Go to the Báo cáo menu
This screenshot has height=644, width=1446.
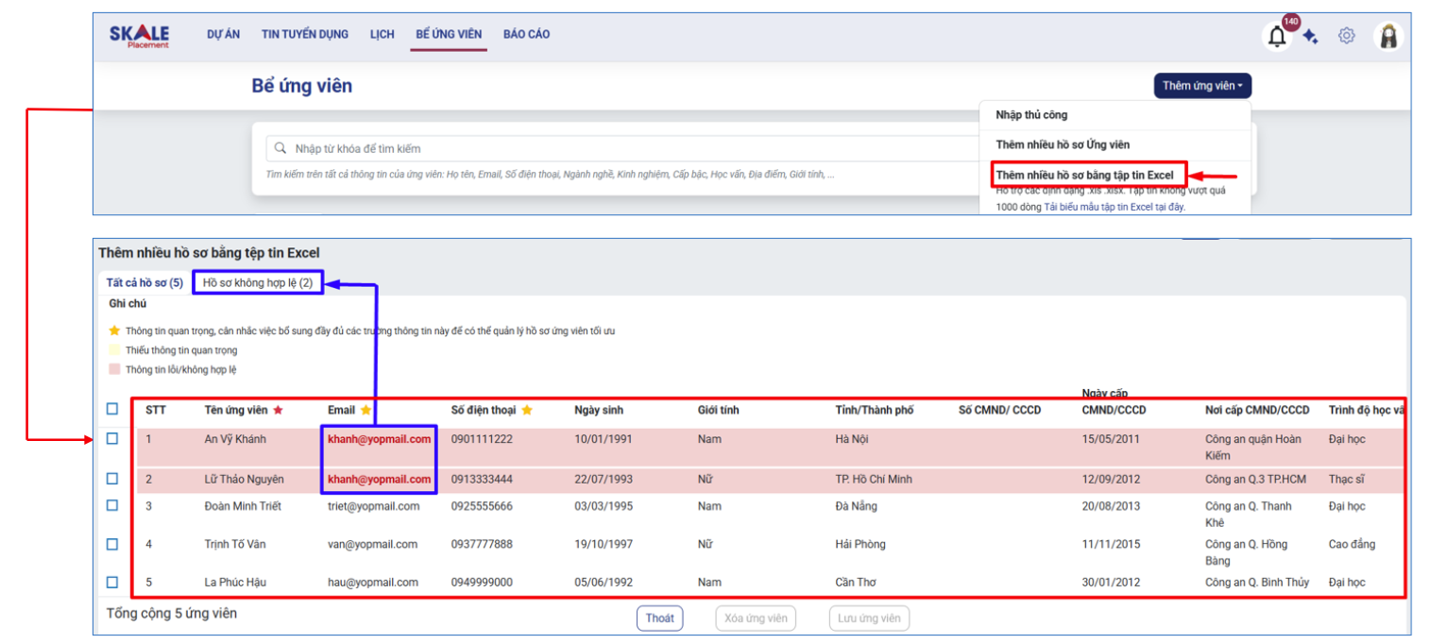(526, 34)
